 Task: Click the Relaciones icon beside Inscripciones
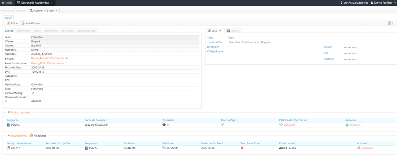point(31,136)
